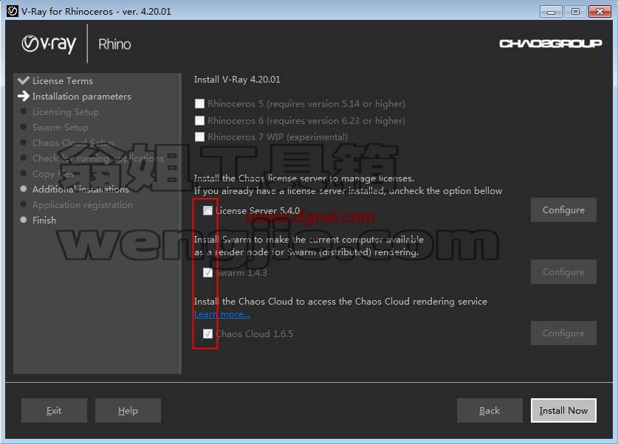
Task: Maximize the installer window
Action: pyautogui.click(x=575, y=11)
